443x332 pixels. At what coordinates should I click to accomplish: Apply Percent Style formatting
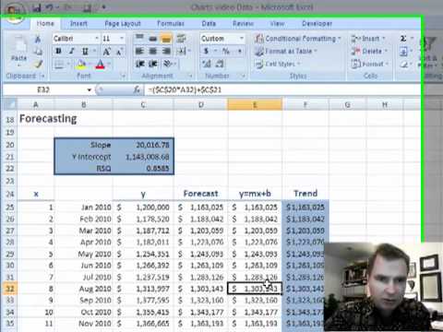pyautogui.click(x=226, y=51)
